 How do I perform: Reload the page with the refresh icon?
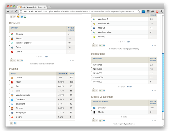(16, 11)
